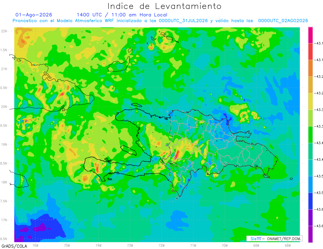The width and height of the screenshot is (323, 249).
Task: Select the dark blue swatch in the legend
Action: [310, 201]
